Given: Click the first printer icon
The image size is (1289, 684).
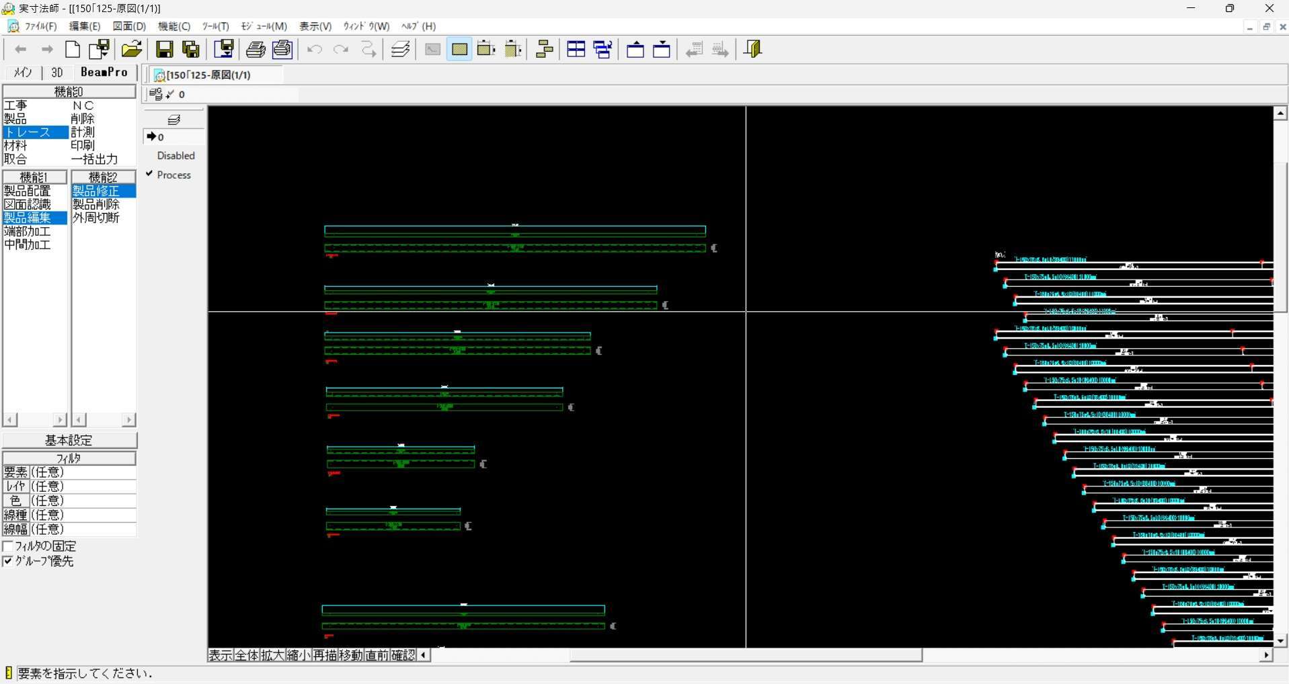Looking at the screenshot, I should coord(255,50).
